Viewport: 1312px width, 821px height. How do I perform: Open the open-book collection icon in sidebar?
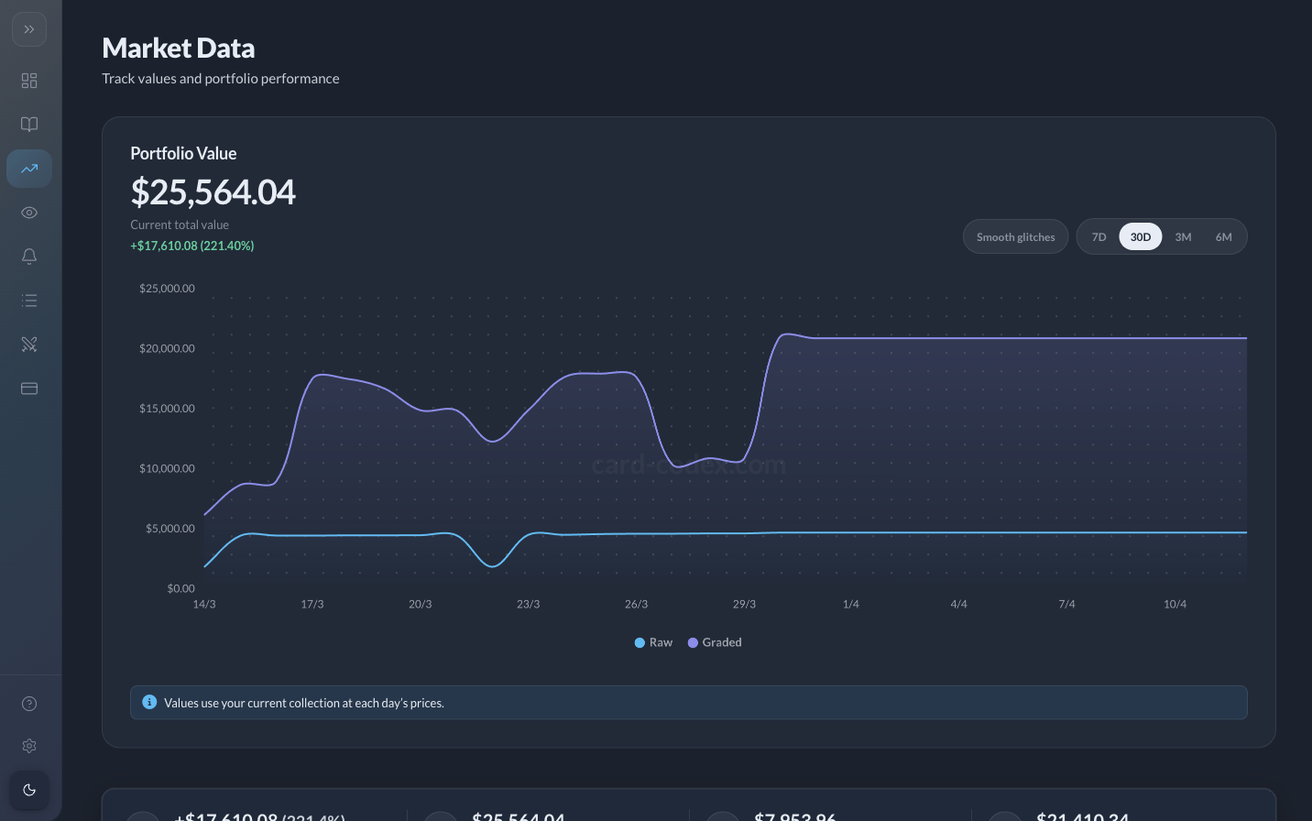tap(29, 125)
